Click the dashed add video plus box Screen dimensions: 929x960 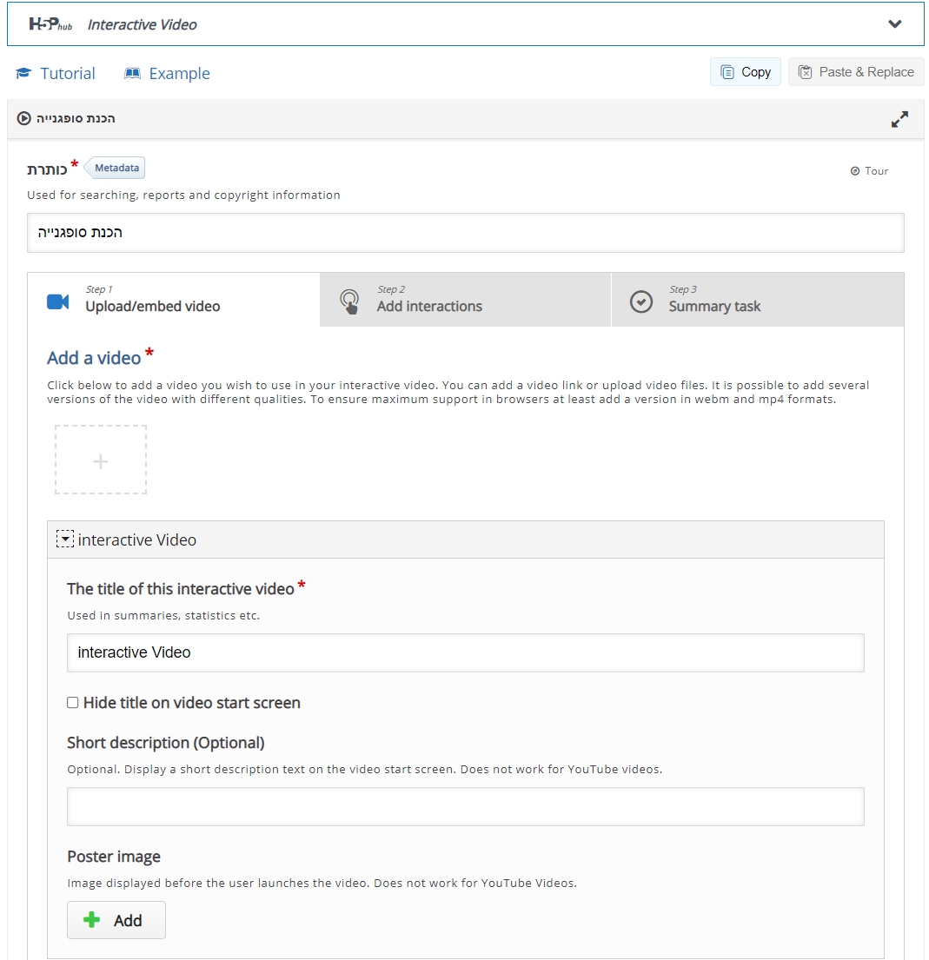coord(101,460)
